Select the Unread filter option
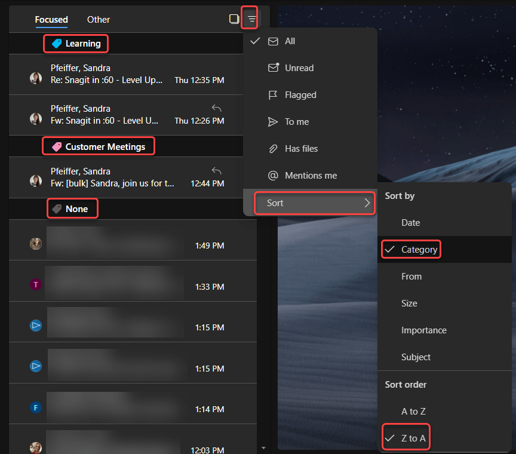 (299, 68)
